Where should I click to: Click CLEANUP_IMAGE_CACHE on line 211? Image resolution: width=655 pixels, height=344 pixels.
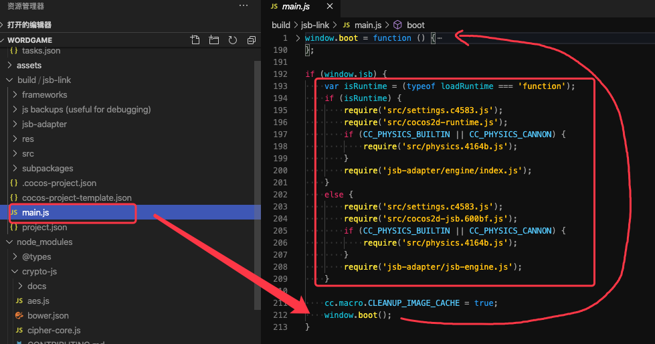coord(413,303)
